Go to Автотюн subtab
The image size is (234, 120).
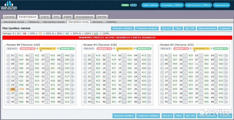pyautogui.click(x=97, y=22)
